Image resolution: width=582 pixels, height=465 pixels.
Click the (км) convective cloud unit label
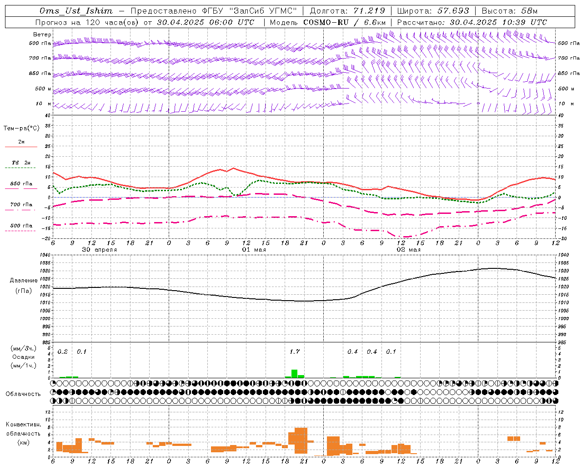click(23, 442)
